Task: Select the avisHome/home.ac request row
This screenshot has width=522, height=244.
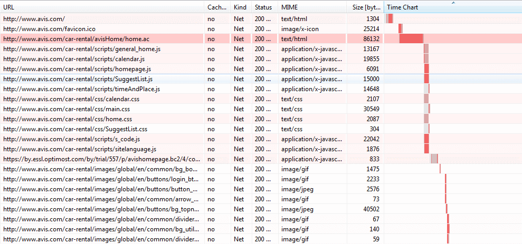Action: point(261,39)
